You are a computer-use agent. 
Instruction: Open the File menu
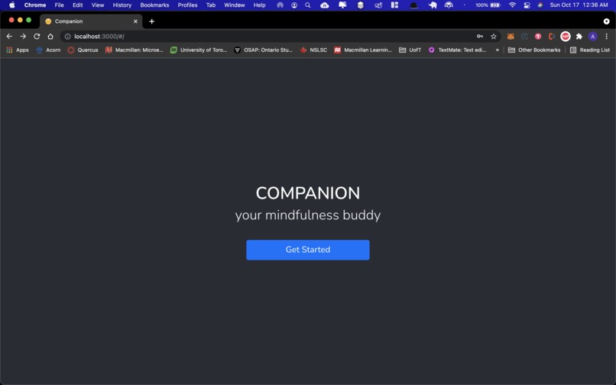pyautogui.click(x=59, y=5)
